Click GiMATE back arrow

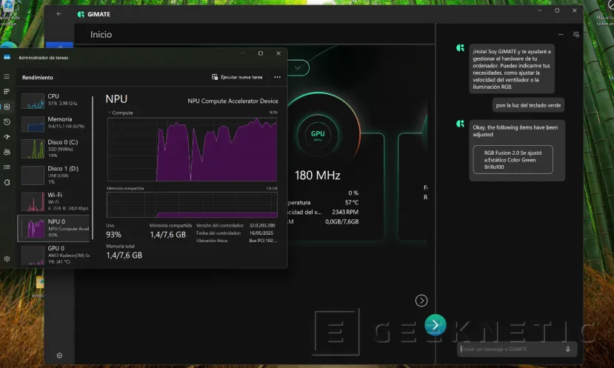59,14
